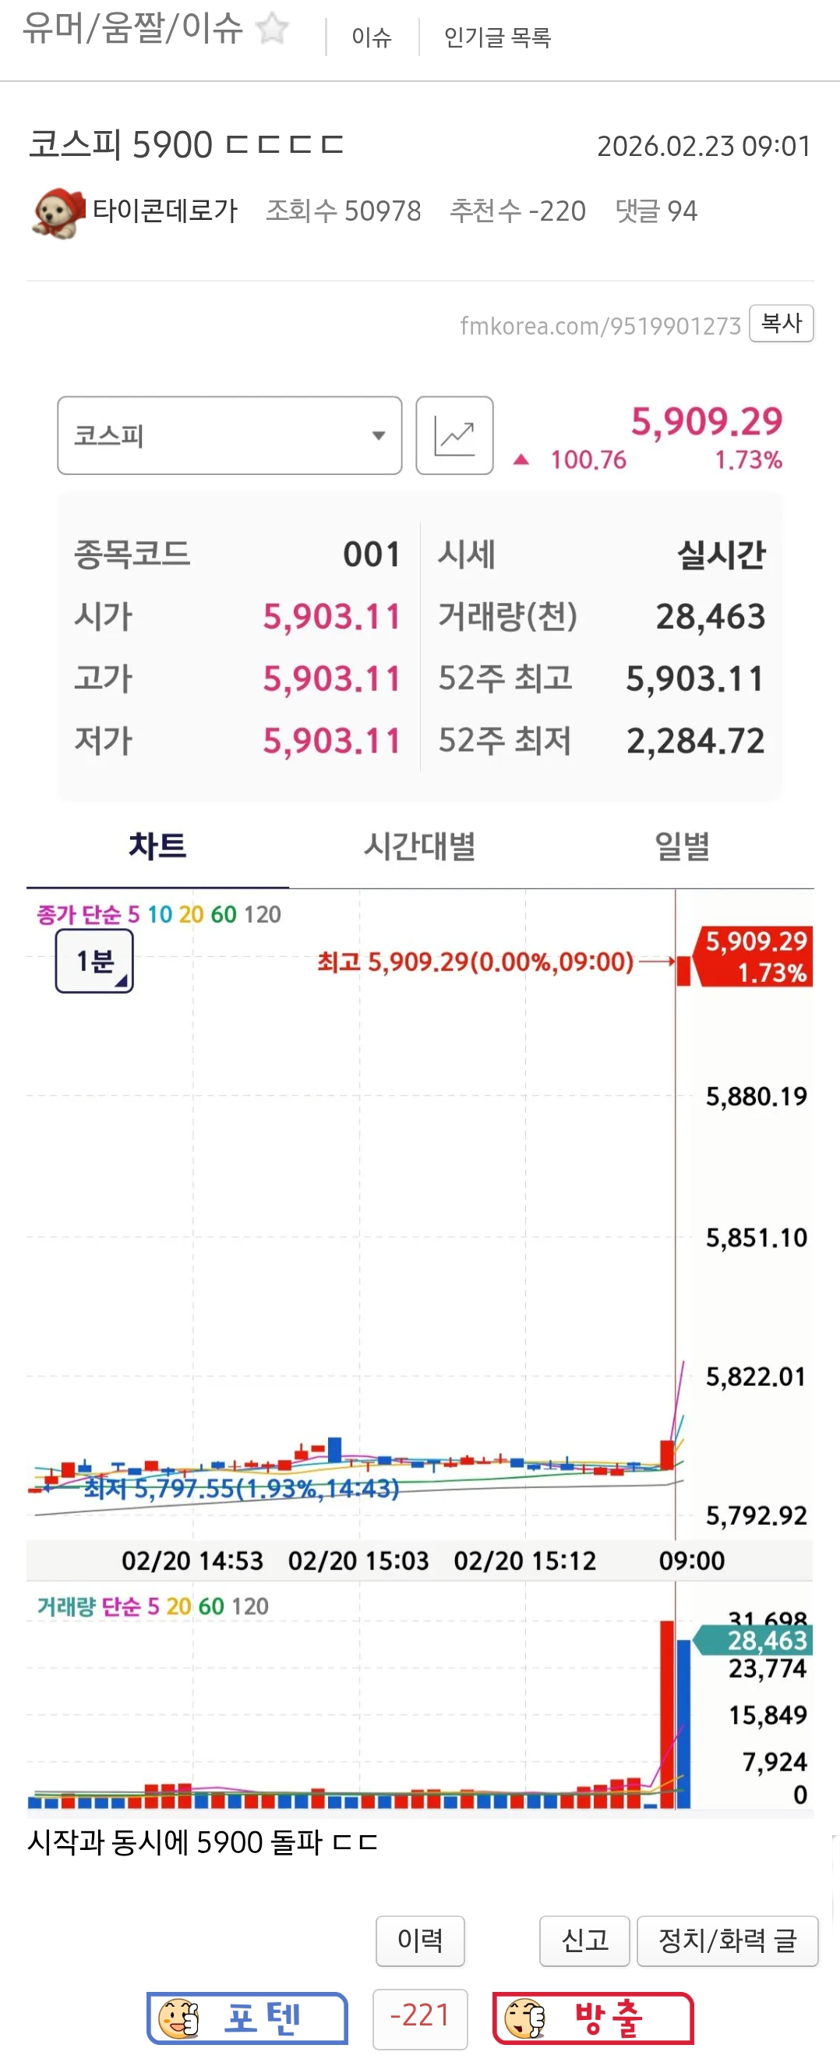The width and height of the screenshot is (840, 2059).
Task: Click the thumbs-up emoji on 포텐 button
Action: [x=178, y=2018]
